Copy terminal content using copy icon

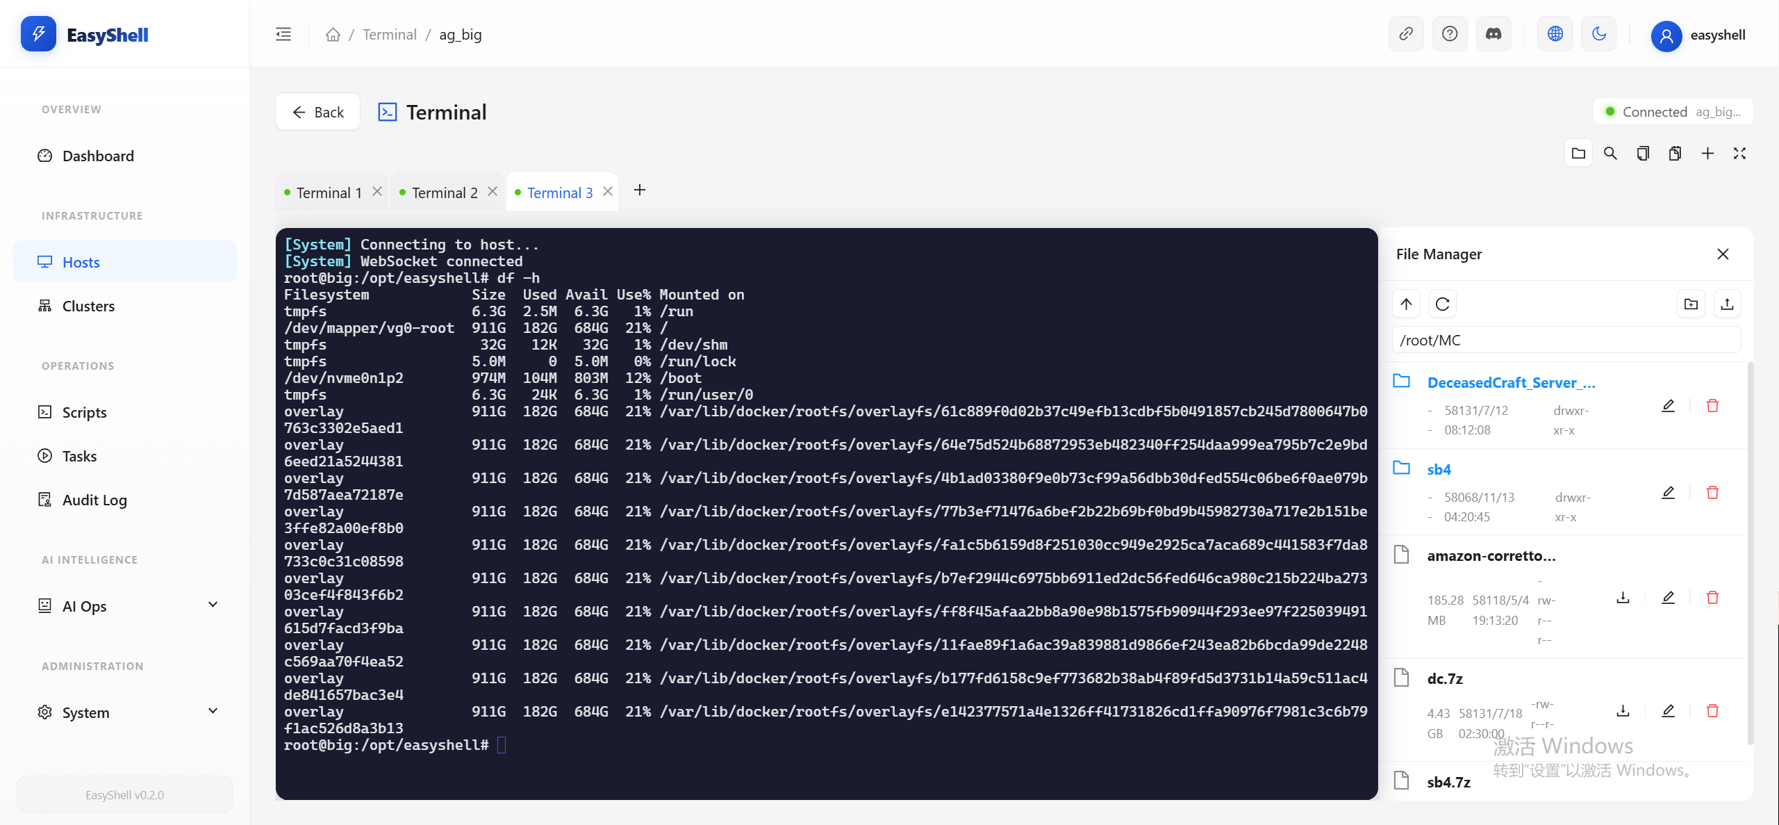pyautogui.click(x=1642, y=153)
